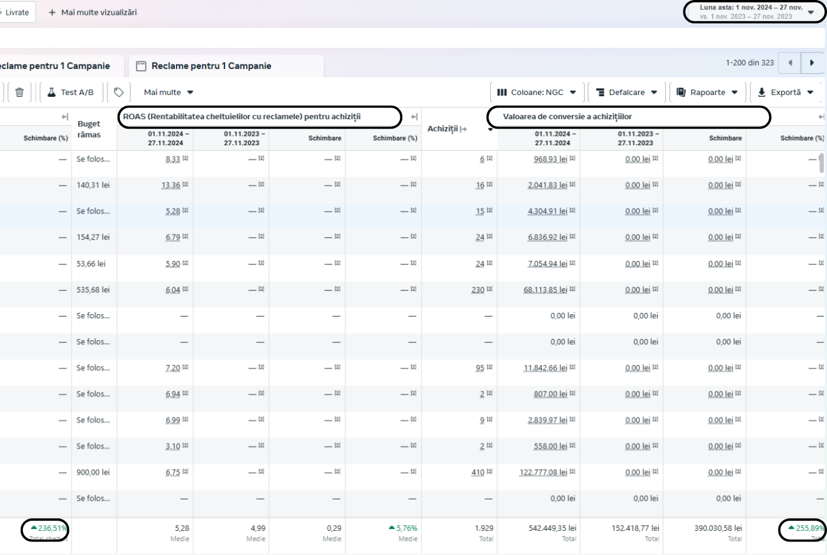The image size is (827, 555).
Task: Click the tag label icon in toolbar
Action: click(119, 92)
